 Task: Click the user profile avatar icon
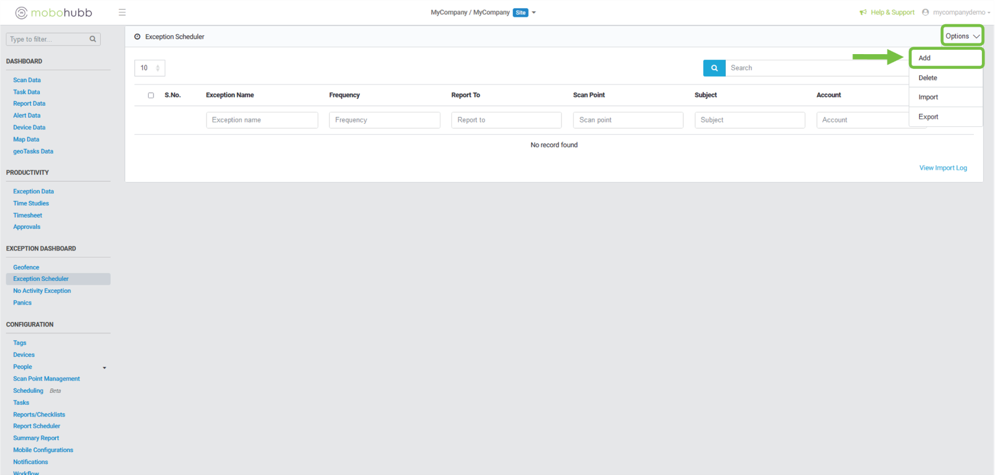[925, 12]
